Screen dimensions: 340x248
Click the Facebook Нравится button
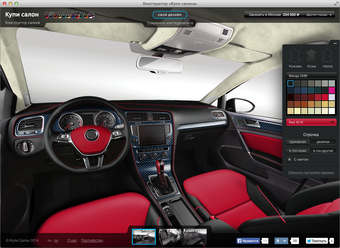[x=248, y=241]
